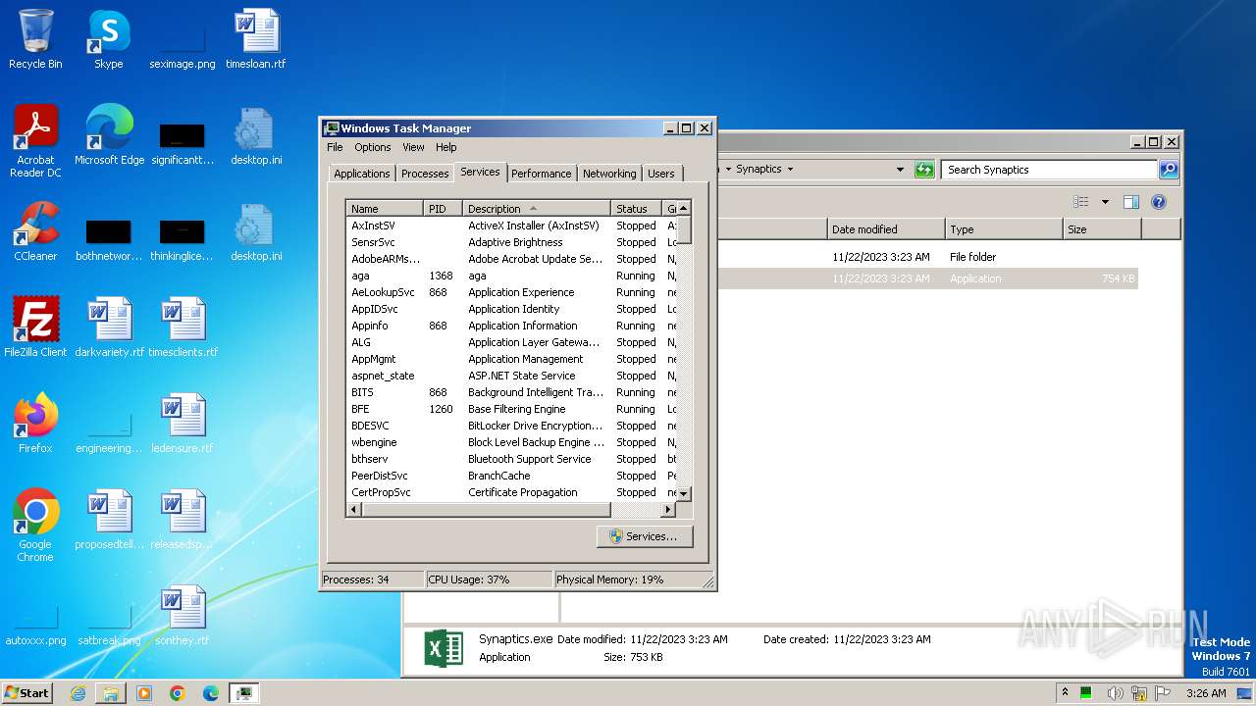This screenshot has height=706, width=1256.
Task: Switch to the Applications tab
Action: tap(361, 174)
